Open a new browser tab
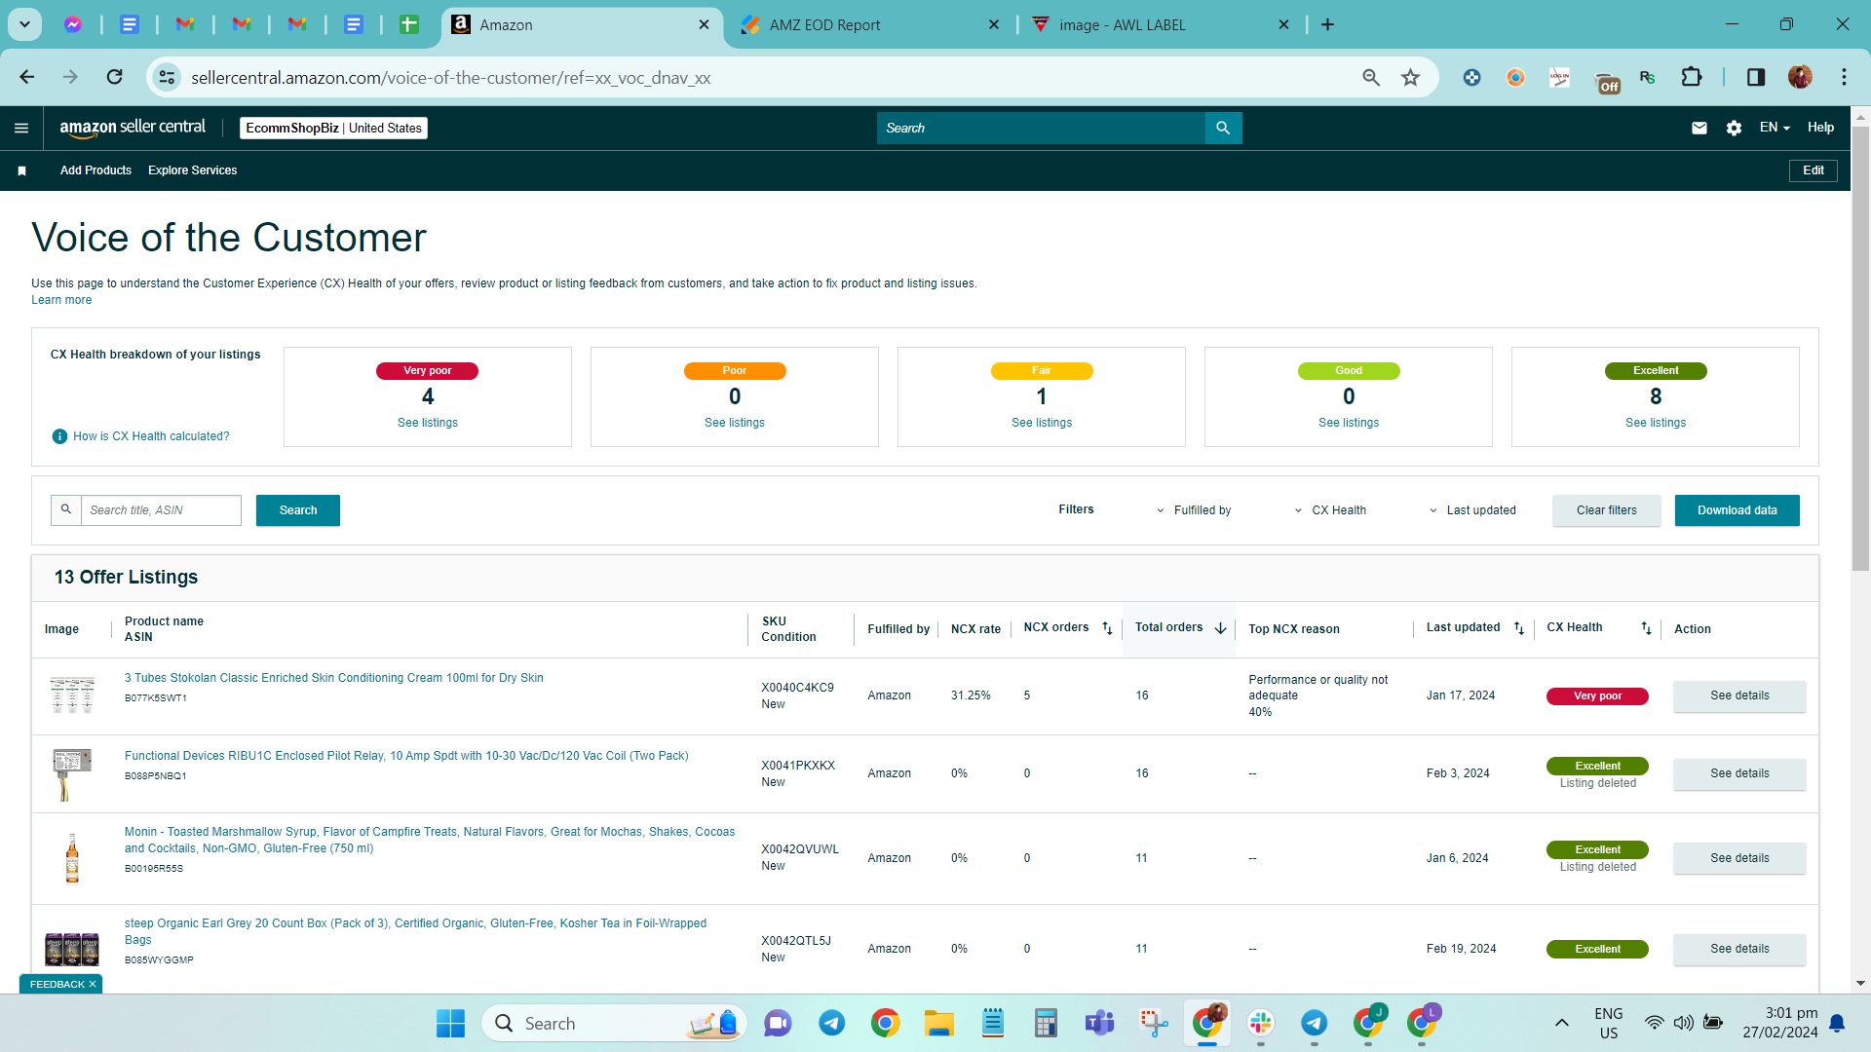This screenshot has height=1052, width=1871. click(x=1327, y=24)
